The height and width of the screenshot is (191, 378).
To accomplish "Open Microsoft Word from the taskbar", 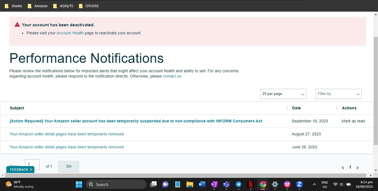I will pyautogui.click(x=202, y=184).
